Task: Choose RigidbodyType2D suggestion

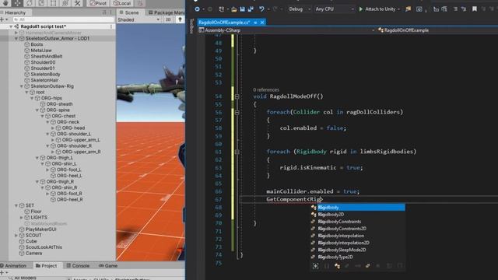Action: (357, 257)
